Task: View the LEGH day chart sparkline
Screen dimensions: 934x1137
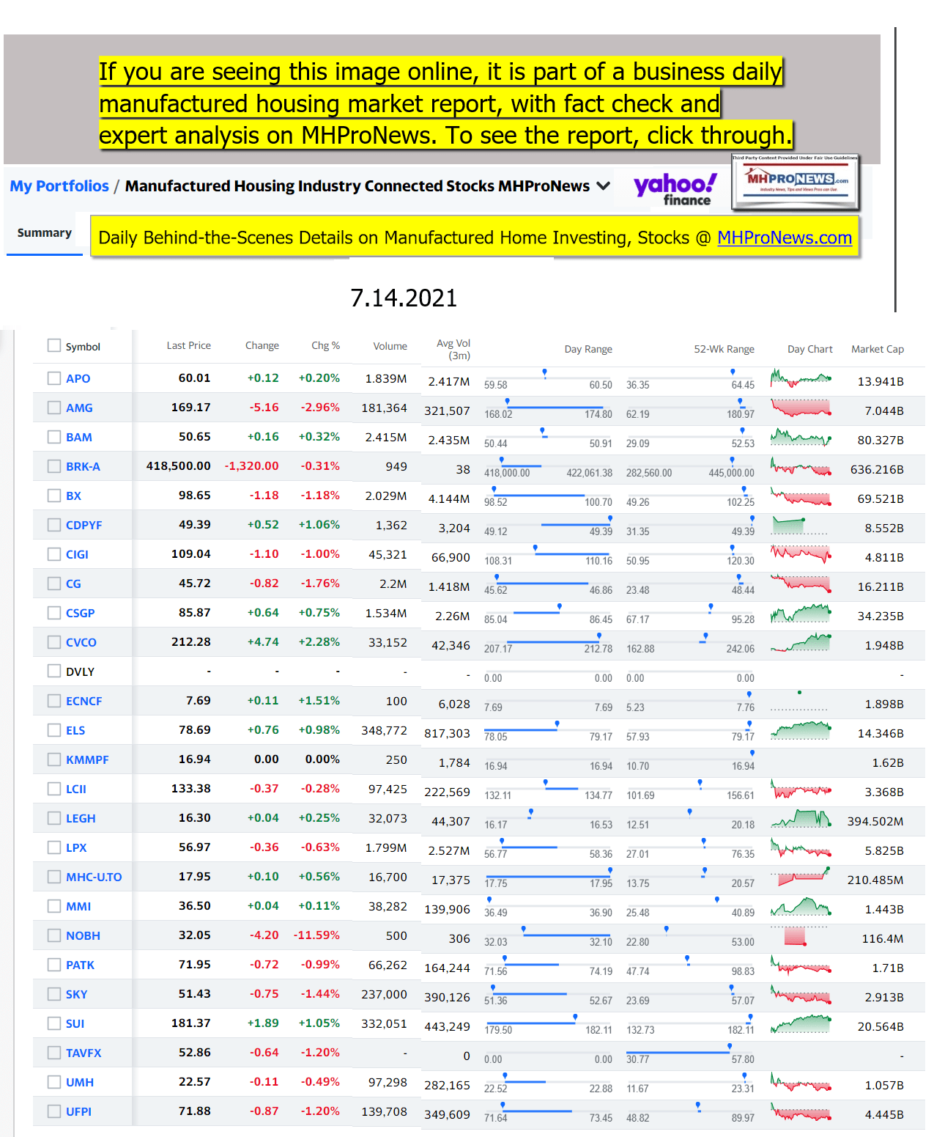Action: pyautogui.click(x=801, y=819)
